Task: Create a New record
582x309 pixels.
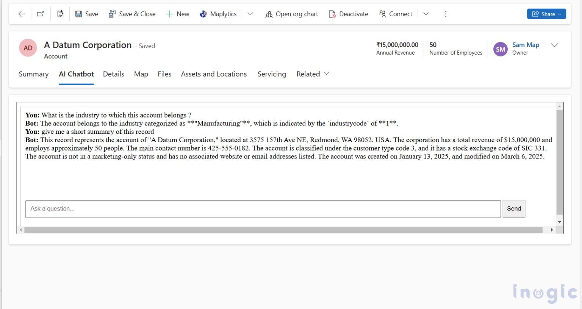Action: [x=178, y=14]
